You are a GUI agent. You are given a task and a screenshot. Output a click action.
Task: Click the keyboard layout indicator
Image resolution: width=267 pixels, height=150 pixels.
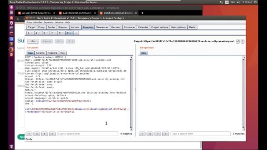pyautogui.click(x=227, y=2)
